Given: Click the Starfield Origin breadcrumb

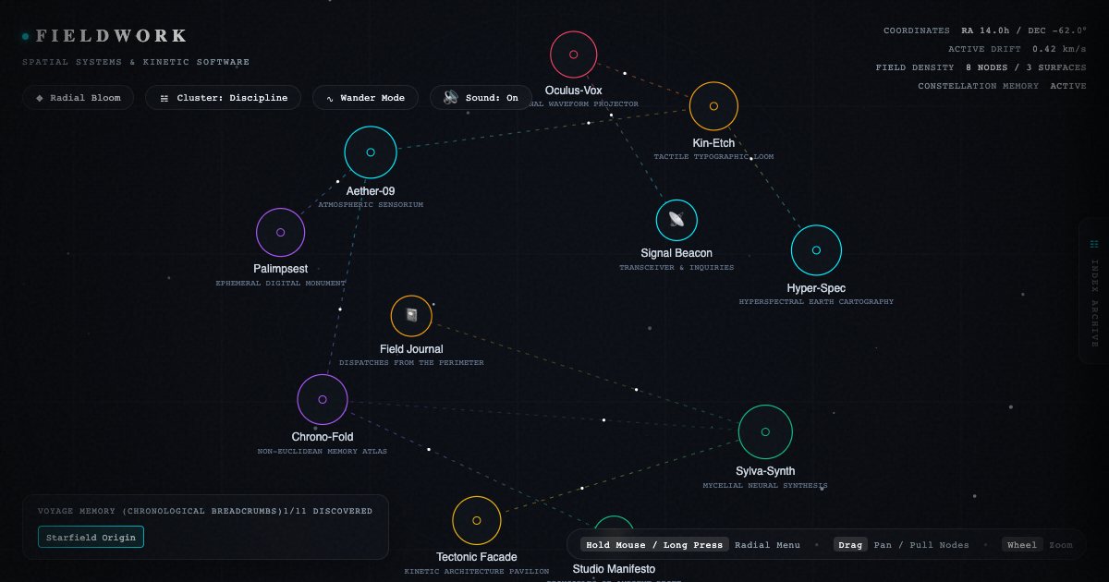Looking at the screenshot, I should pyautogui.click(x=91, y=537).
